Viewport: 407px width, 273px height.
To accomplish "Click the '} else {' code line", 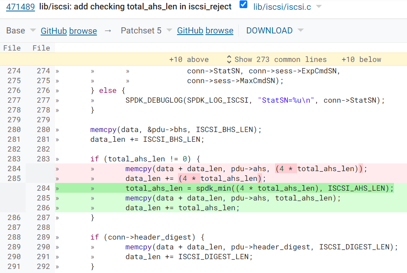I will pyautogui.click(x=108, y=90).
